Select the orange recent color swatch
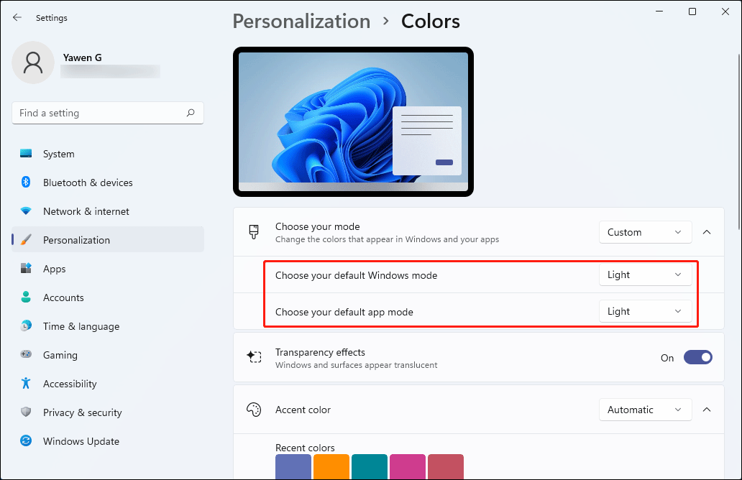 [331, 467]
